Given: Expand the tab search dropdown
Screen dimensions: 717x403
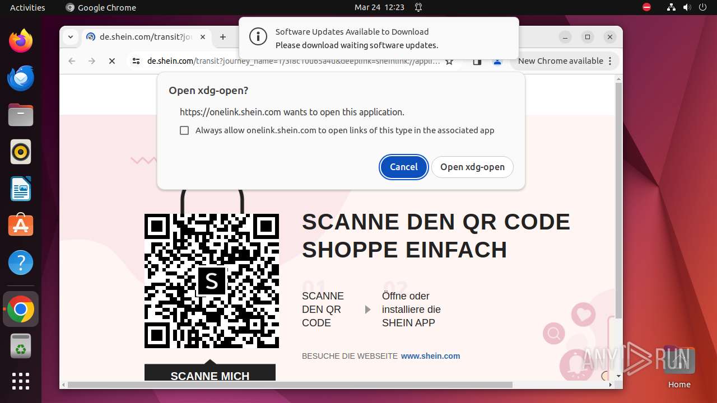Looking at the screenshot, I should [71, 37].
